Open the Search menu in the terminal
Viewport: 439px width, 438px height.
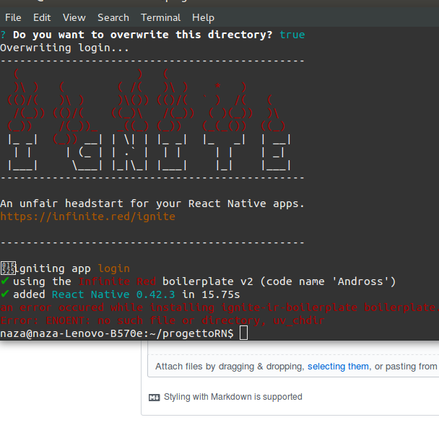(x=113, y=17)
